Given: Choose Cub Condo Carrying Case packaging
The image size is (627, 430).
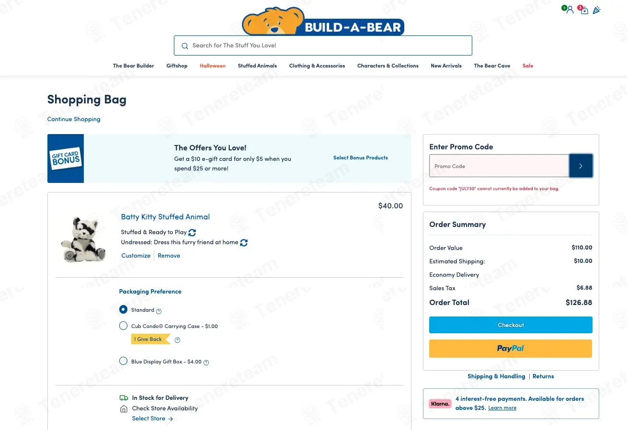Looking at the screenshot, I should tap(124, 326).
